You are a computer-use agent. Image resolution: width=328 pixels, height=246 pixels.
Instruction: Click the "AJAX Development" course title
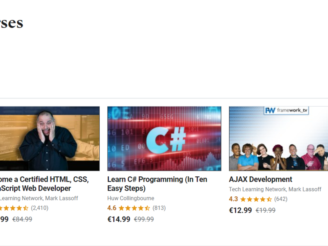tap(260, 180)
